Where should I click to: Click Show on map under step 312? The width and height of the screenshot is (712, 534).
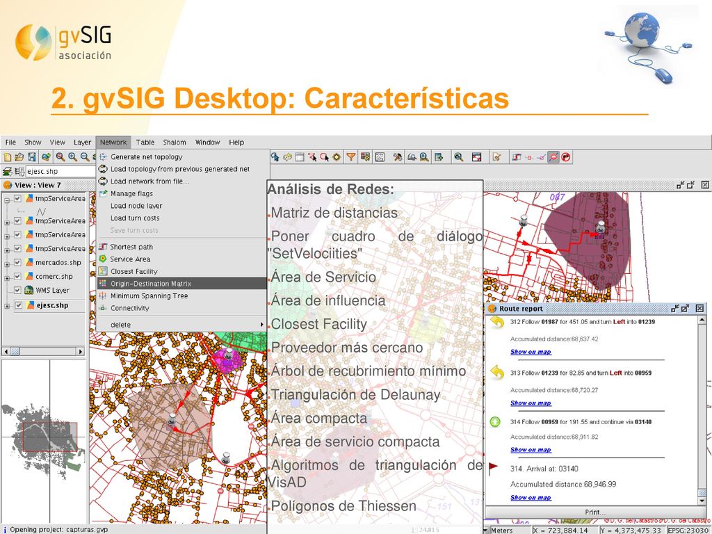coord(531,352)
